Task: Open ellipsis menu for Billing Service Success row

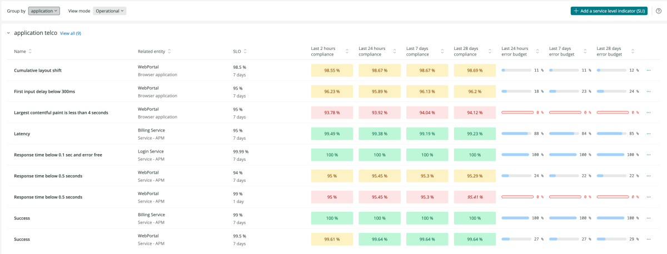Action: [649, 219]
